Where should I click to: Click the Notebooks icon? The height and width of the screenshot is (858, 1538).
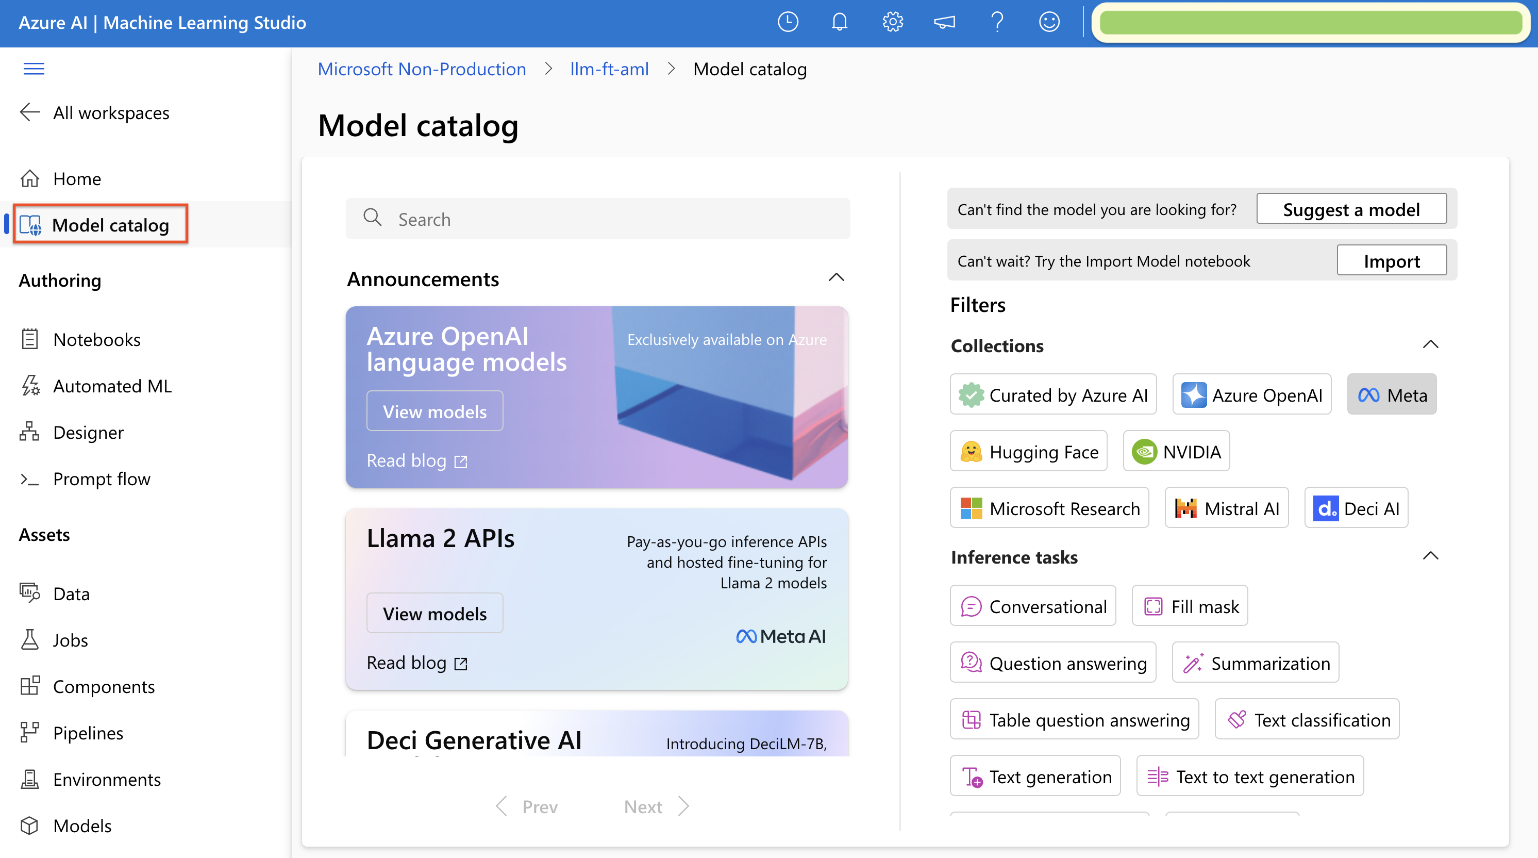pos(30,339)
